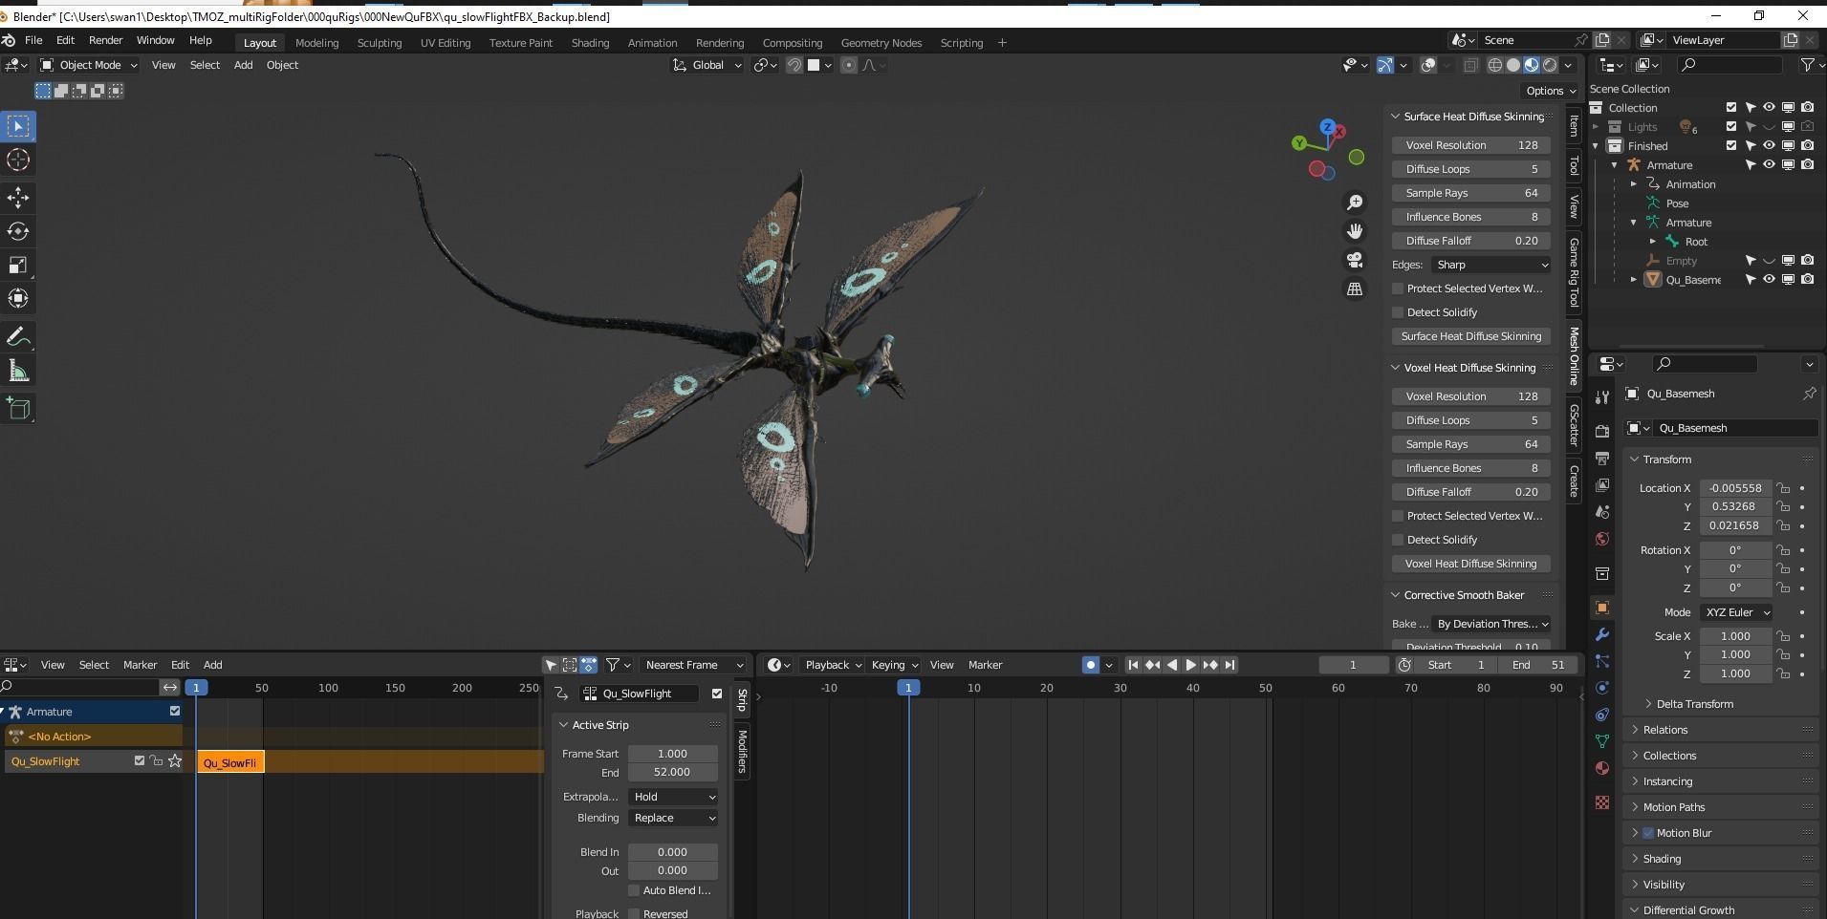
Task: Open the Game Rig Tool sidebar tab
Action: click(x=1574, y=273)
